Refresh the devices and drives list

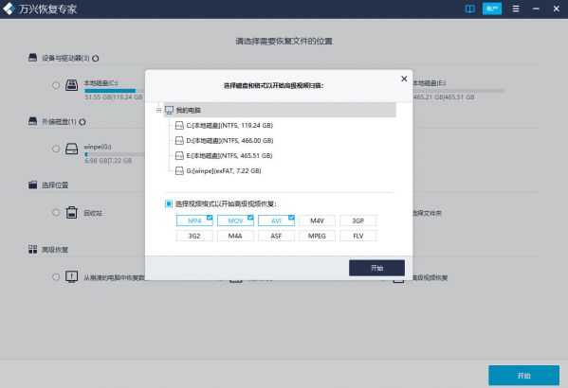[x=95, y=59]
